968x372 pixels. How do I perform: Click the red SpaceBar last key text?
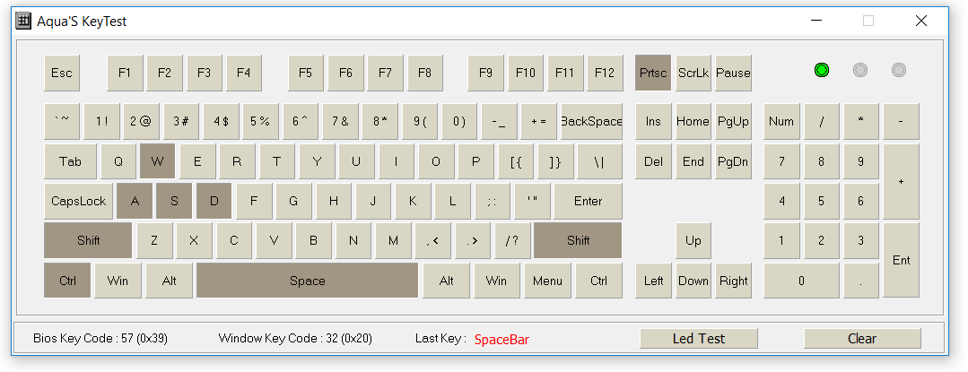point(501,340)
